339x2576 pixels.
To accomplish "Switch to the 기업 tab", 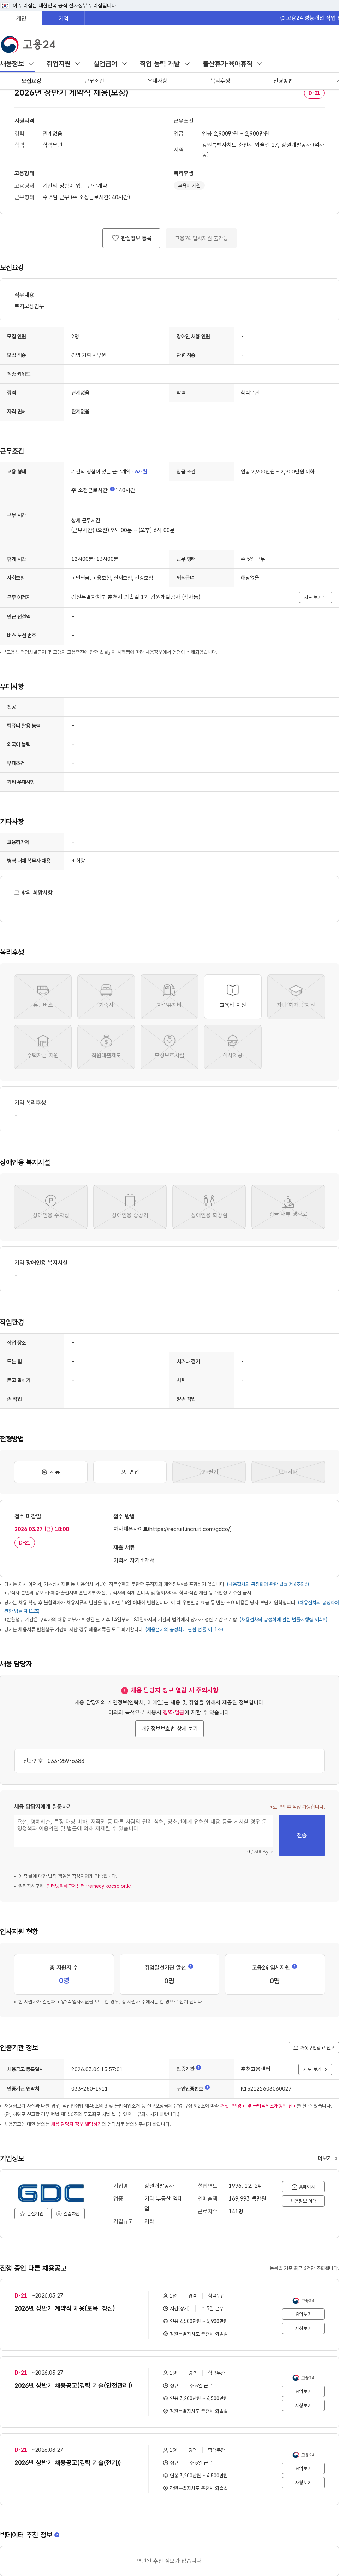I will pyautogui.click(x=64, y=18).
